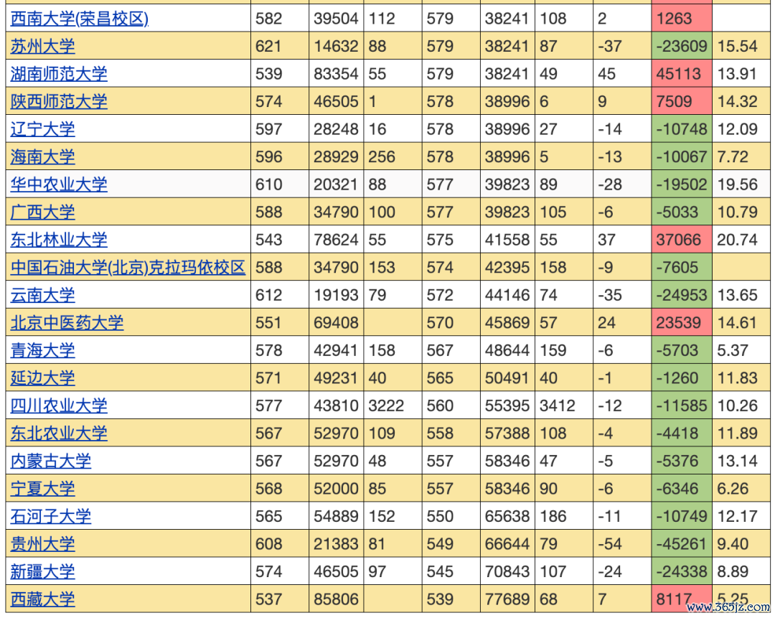Select rank 69408 in 北京中医药大学 row
The width and height of the screenshot is (775, 618).
tap(336, 323)
